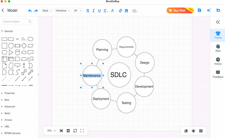Open the 70% zoom level dropdown
The height and width of the screenshot is (138, 225).
[x=51, y=131]
